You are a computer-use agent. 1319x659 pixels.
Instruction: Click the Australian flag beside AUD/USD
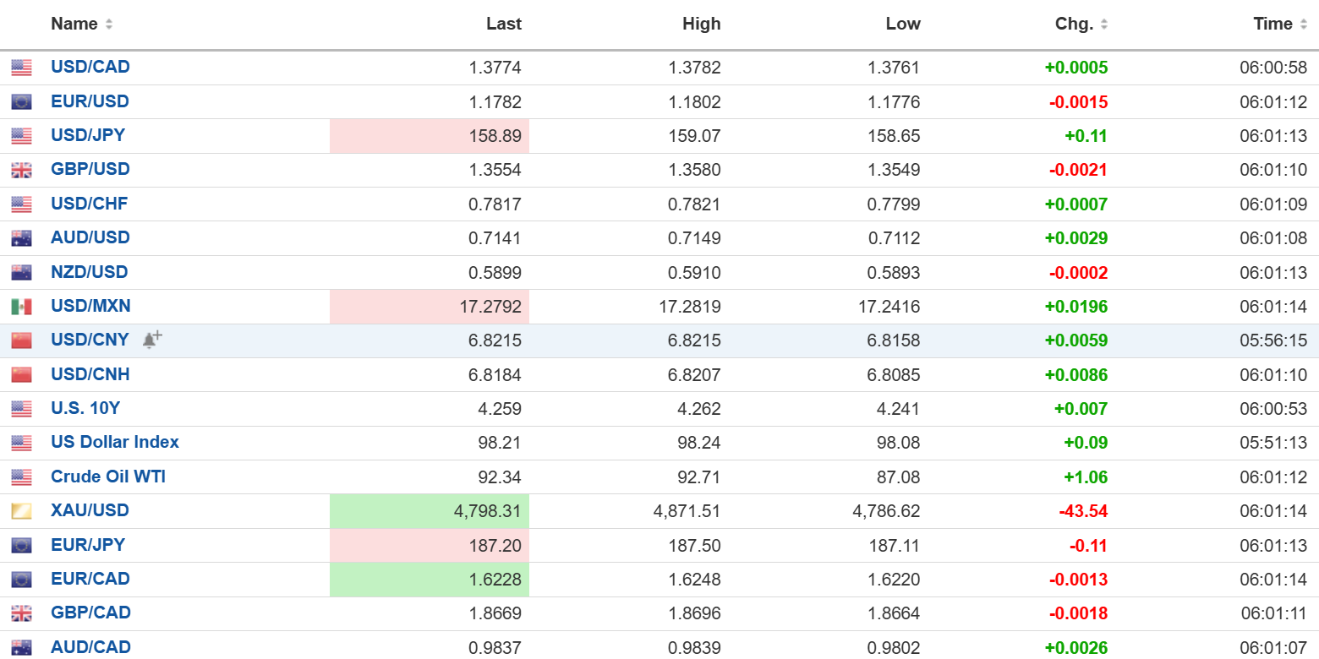21,238
